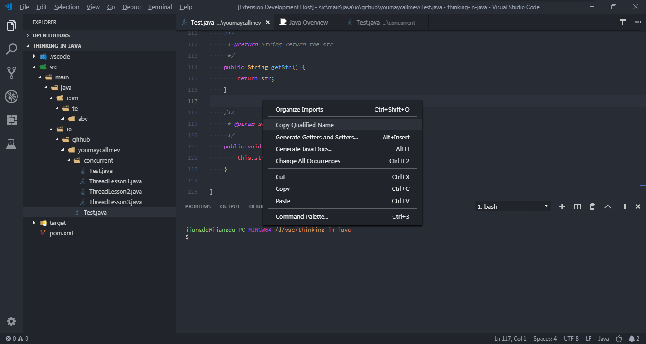The height and width of the screenshot is (344, 646).
Task: Create a new terminal with plus icon
Action: pyautogui.click(x=562, y=206)
